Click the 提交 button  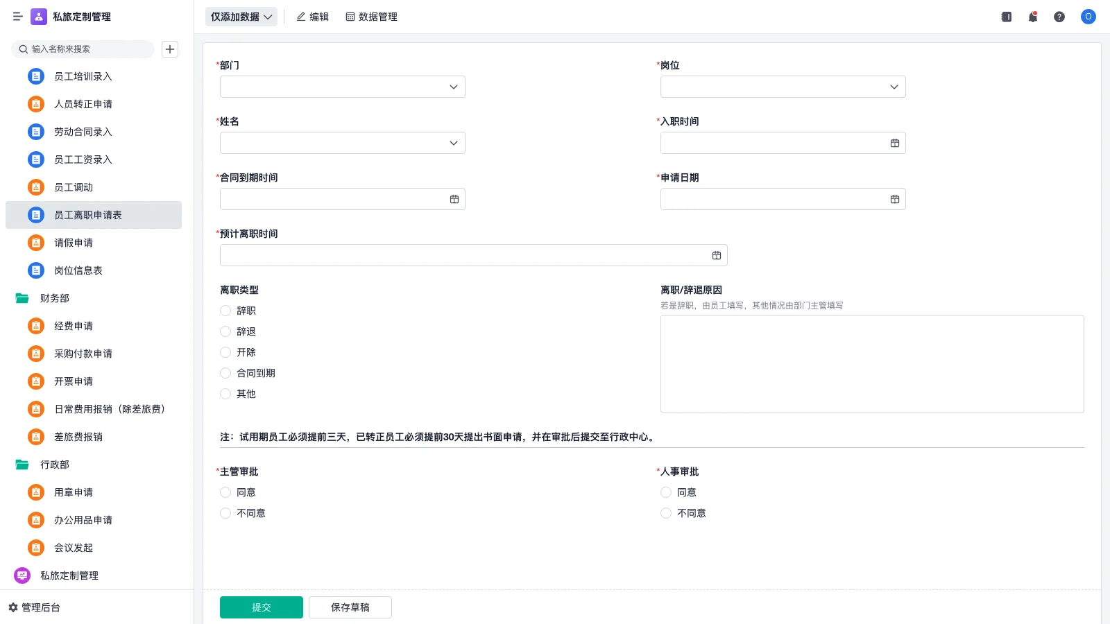[x=262, y=607]
